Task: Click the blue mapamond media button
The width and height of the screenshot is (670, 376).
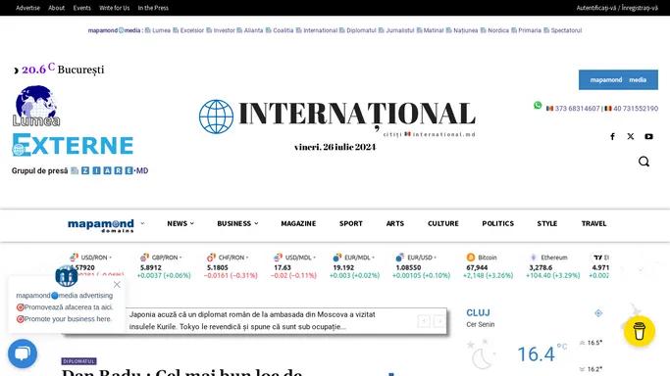Action: pyautogui.click(x=618, y=79)
